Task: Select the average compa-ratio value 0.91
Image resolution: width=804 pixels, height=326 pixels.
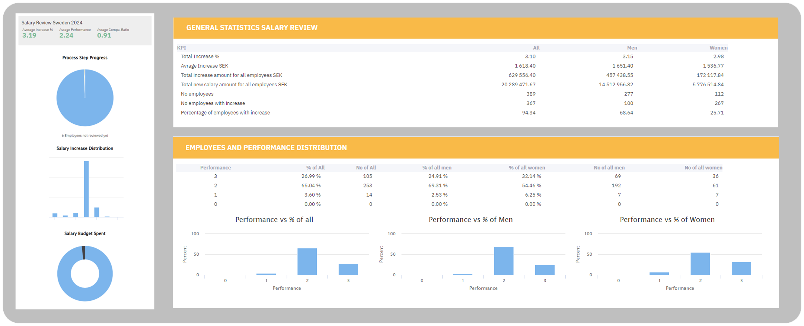Action: tap(104, 36)
